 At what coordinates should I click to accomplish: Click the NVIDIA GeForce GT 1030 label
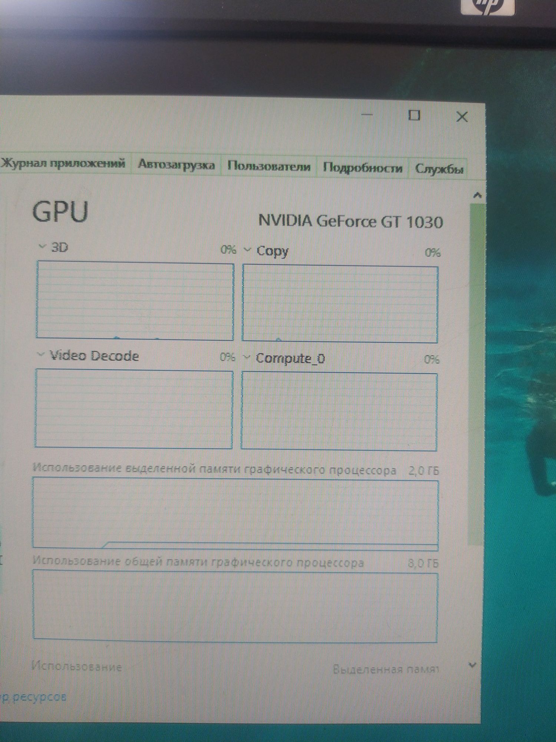coord(350,221)
